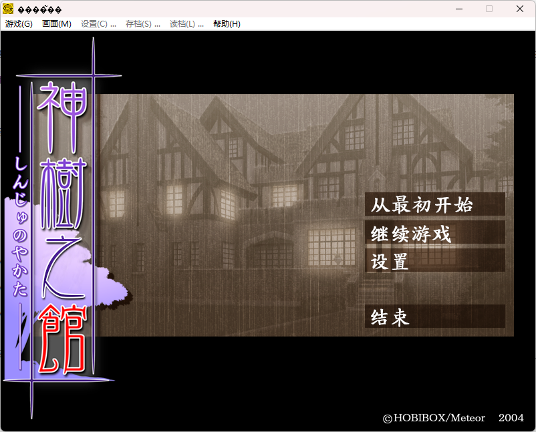Open the 存档(S) menu
Viewport: 536px width, 432px height.
tap(142, 23)
